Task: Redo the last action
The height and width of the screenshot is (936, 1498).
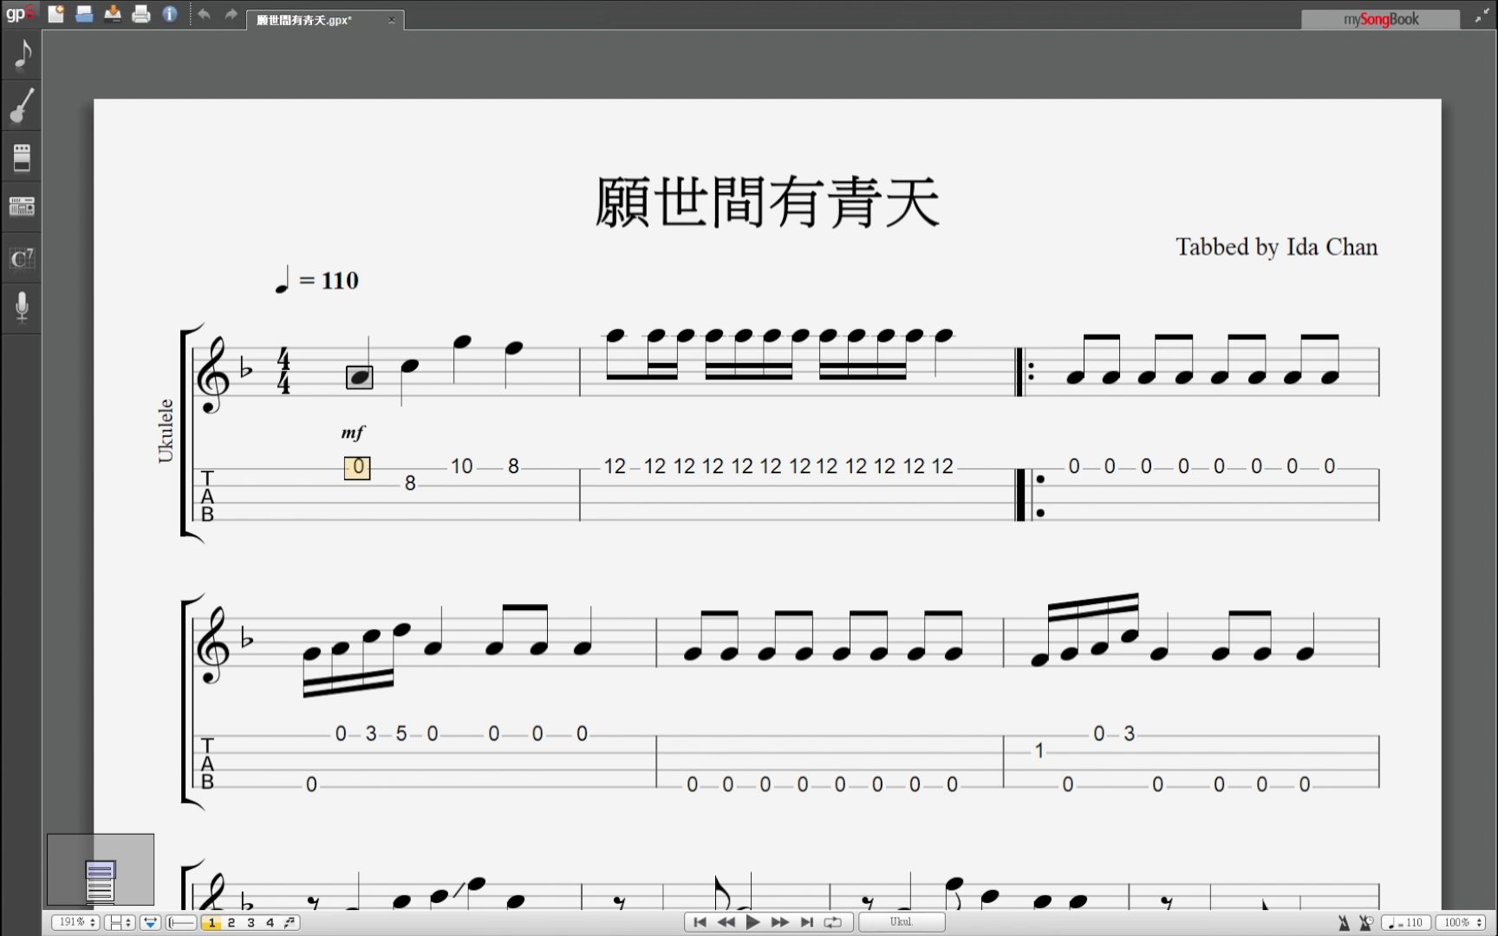Action: (231, 14)
